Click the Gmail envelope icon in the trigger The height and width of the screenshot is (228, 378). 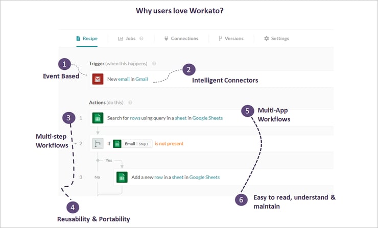tap(98, 79)
